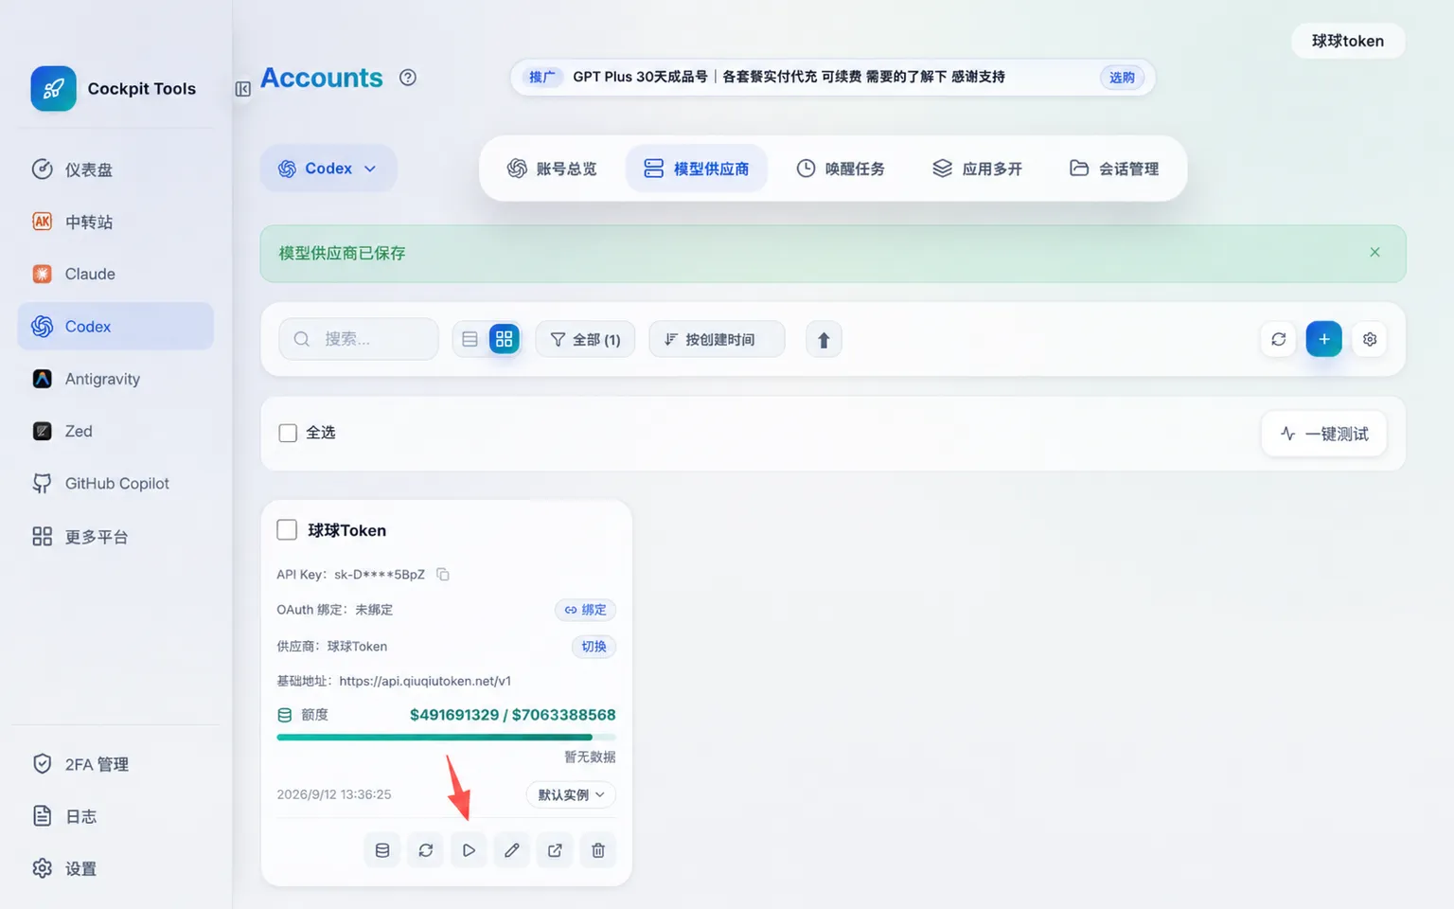This screenshot has height=909, width=1454.
Task: Click the 一键测试 button
Action: pos(1323,434)
